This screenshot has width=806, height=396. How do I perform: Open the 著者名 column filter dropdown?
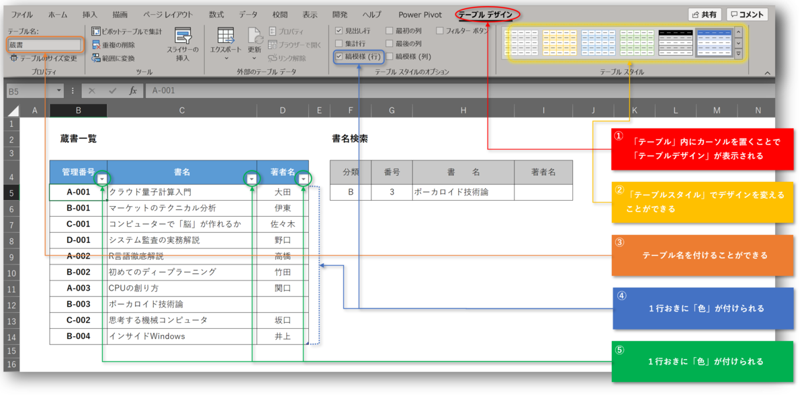coord(302,179)
